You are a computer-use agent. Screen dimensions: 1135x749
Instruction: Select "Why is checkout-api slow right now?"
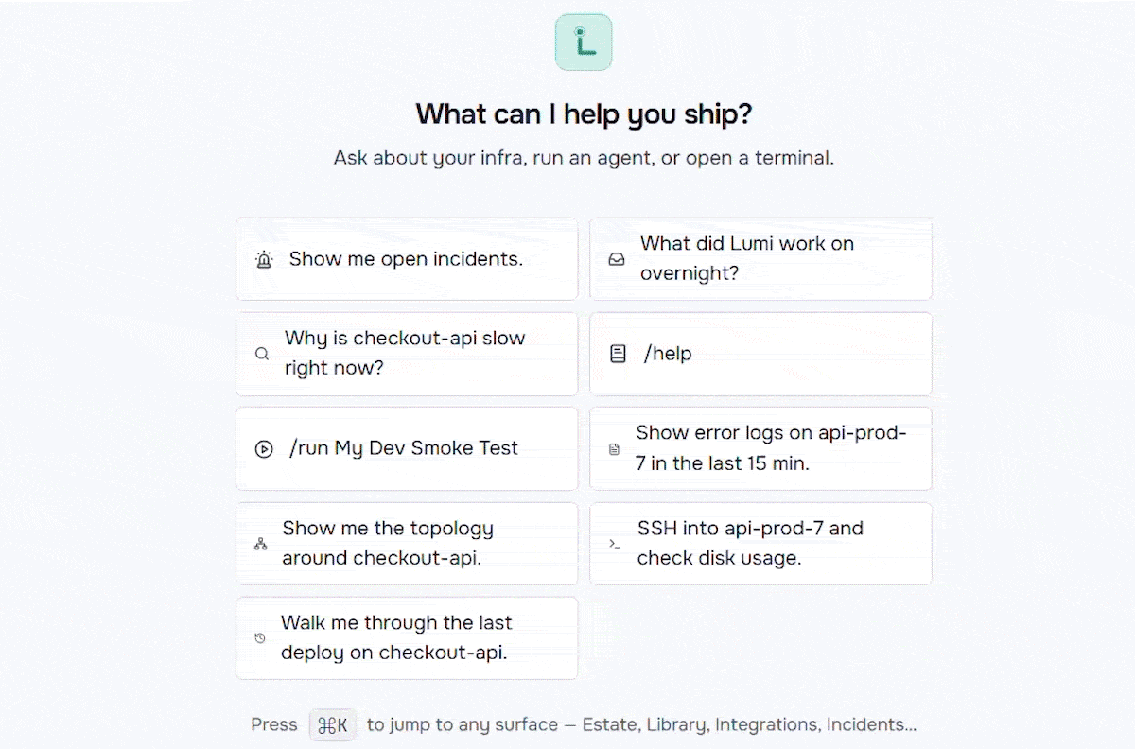click(x=407, y=354)
